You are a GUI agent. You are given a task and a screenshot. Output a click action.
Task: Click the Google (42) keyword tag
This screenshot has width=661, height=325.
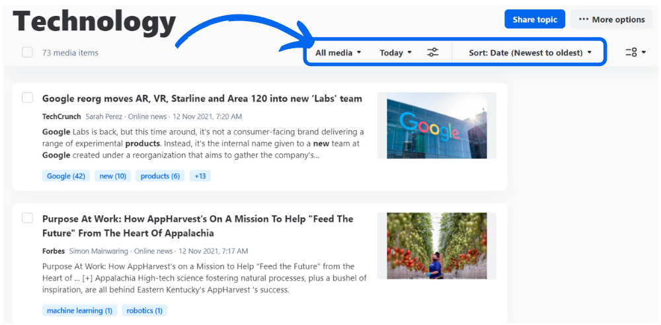(x=65, y=176)
